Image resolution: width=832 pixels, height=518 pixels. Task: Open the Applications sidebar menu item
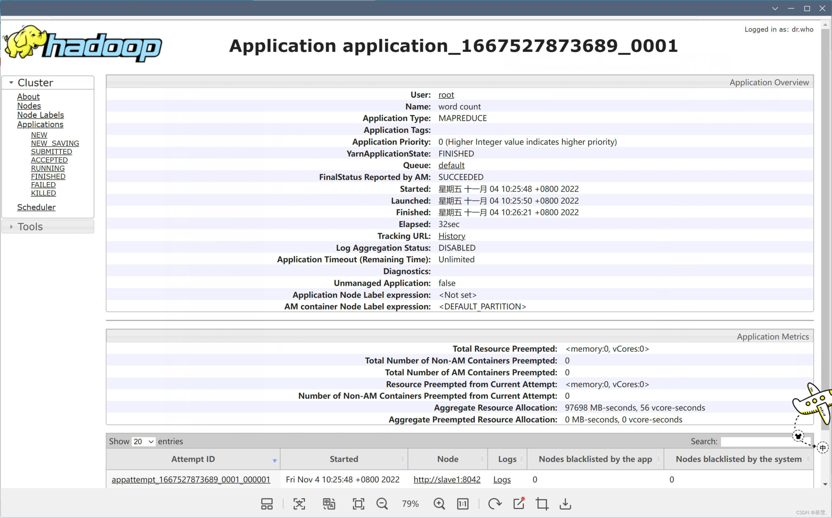click(40, 124)
